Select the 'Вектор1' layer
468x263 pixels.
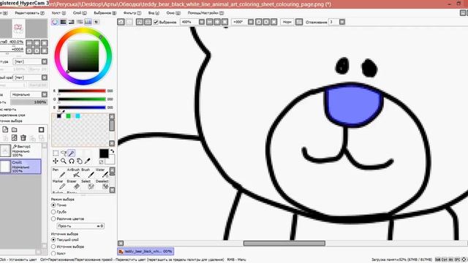tap(20, 150)
